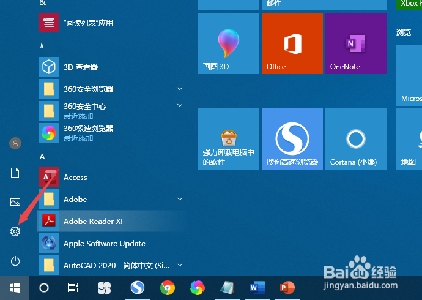This screenshot has width=422, height=300.
Task: Click the 360安全浏览器 folder entry
Action: pos(112,89)
